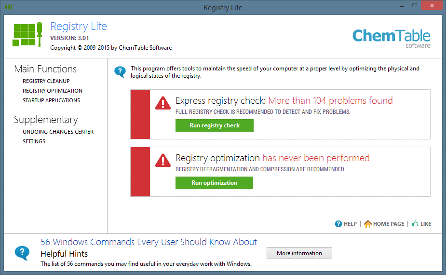Image resolution: width=446 pixels, height=275 pixels.
Task: Click the VERSION: 3.01 label
Action: 69,38
